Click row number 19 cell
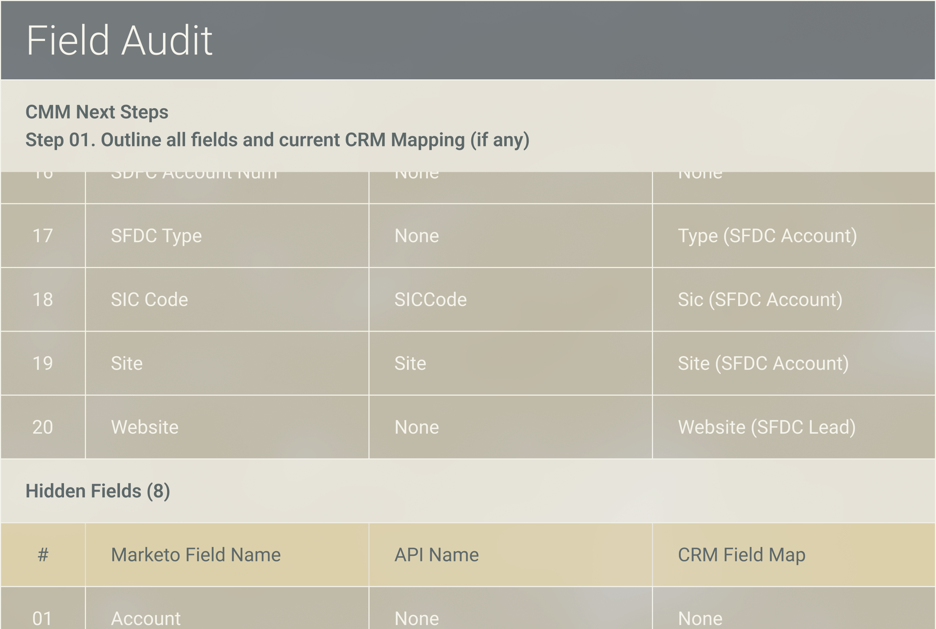The height and width of the screenshot is (629, 936). pos(42,364)
